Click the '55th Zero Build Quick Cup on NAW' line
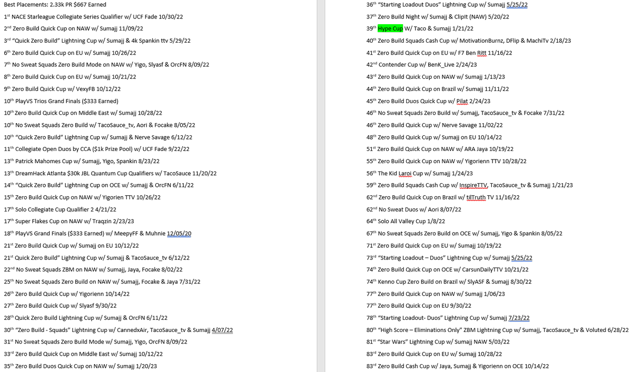 [446, 162]
